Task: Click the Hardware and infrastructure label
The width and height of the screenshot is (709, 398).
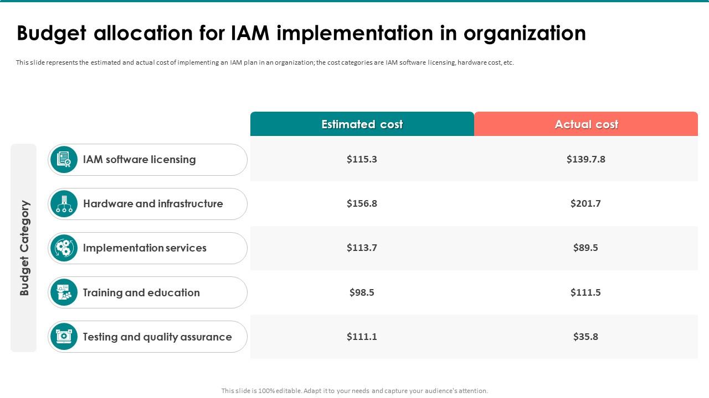Action: tap(153, 203)
